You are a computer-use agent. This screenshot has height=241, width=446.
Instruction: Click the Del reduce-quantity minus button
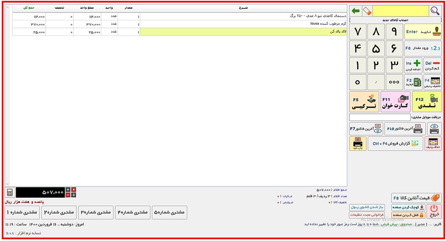[433, 66]
